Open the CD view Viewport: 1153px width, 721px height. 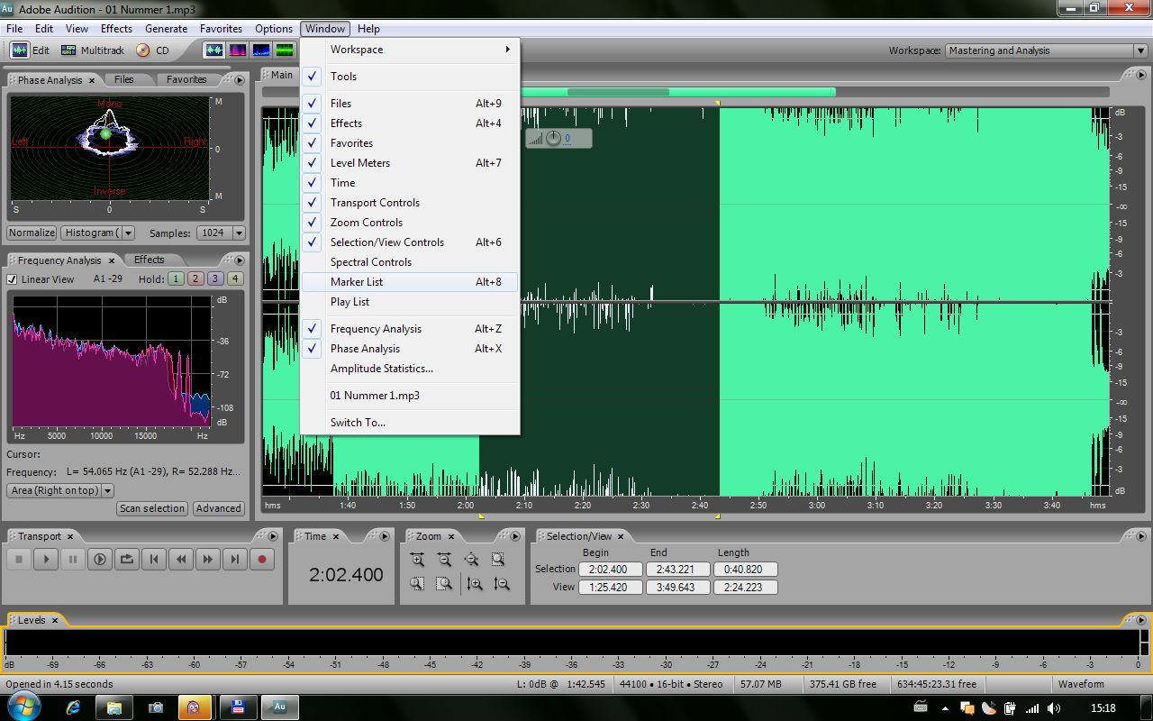[x=153, y=50]
